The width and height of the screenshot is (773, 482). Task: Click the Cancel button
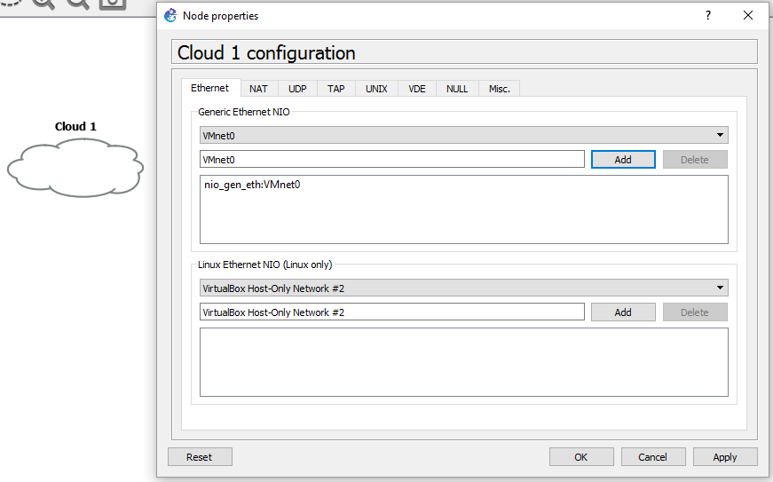(653, 457)
